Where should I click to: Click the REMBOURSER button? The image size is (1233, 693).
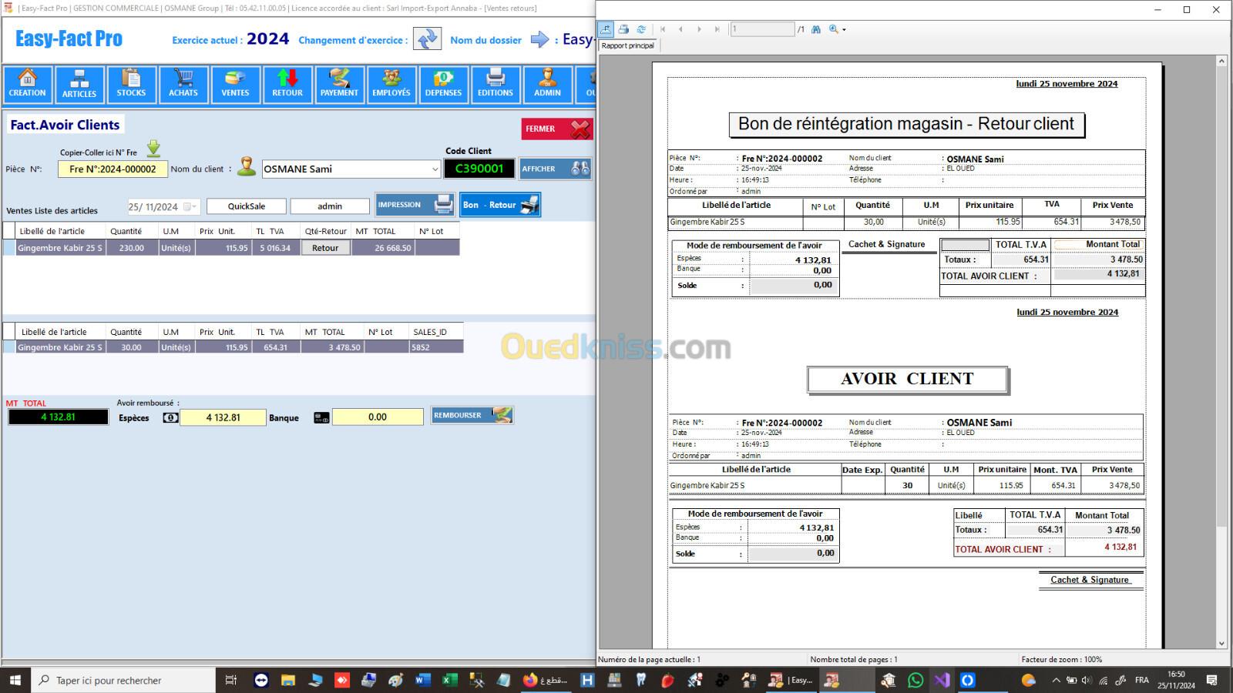tap(472, 416)
